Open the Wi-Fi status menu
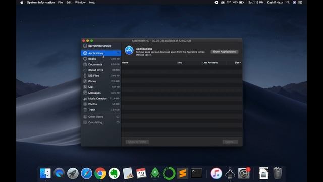The height and width of the screenshot is (182, 323). coord(229,2)
